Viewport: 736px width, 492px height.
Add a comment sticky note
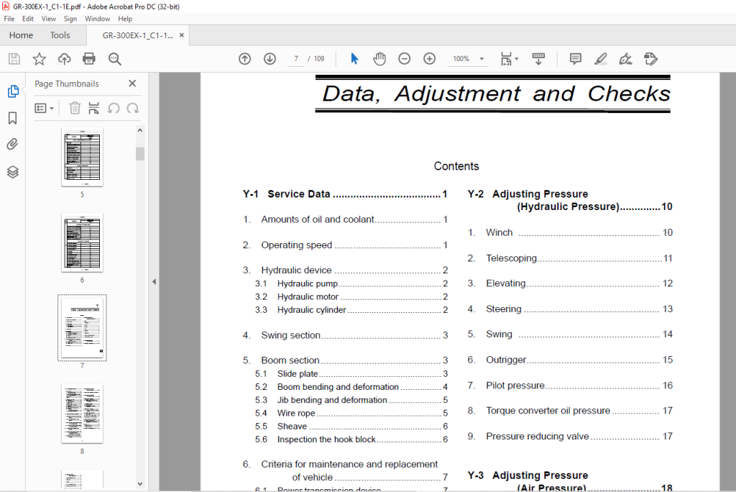(x=576, y=59)
